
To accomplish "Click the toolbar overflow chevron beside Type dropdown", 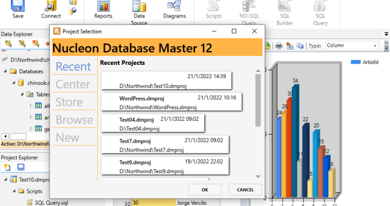I will [x=386, y=46].
